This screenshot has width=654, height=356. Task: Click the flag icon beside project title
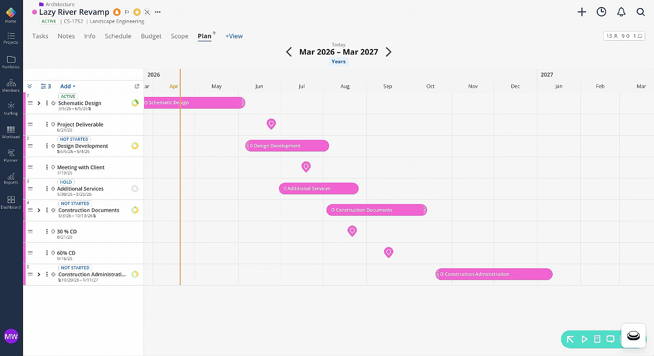[127, 12]
